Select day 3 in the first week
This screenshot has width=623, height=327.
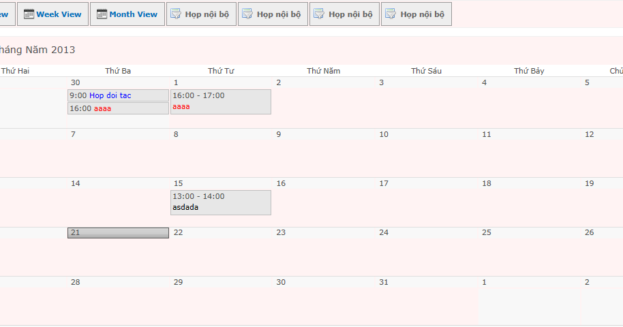coord(382,82)
